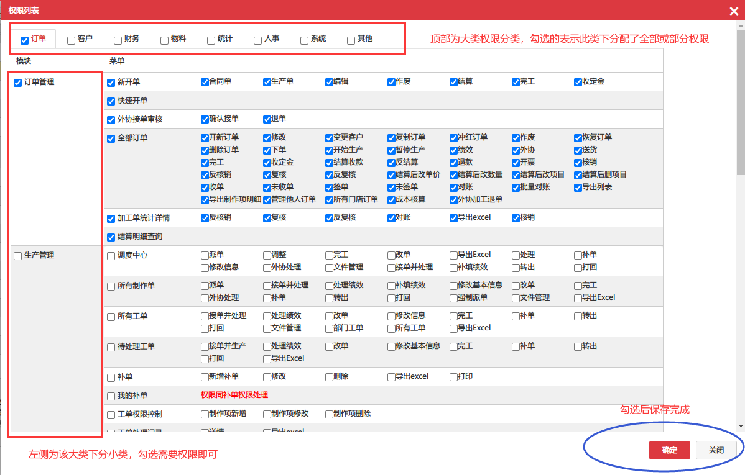Uncheck the 生产单 permission
Image resolution: width=745 pixels, height=475 pixels.
(x=267, y=83)
